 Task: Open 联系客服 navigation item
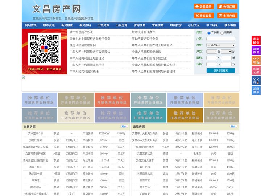click(230, 25)
